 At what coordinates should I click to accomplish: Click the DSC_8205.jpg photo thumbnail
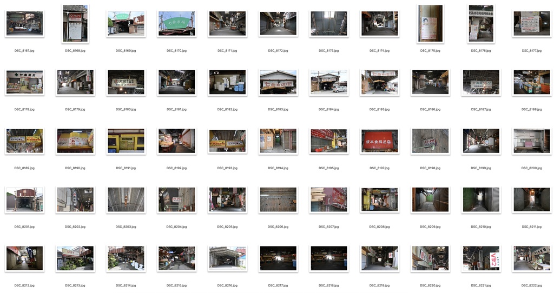(x=227, y=200)
